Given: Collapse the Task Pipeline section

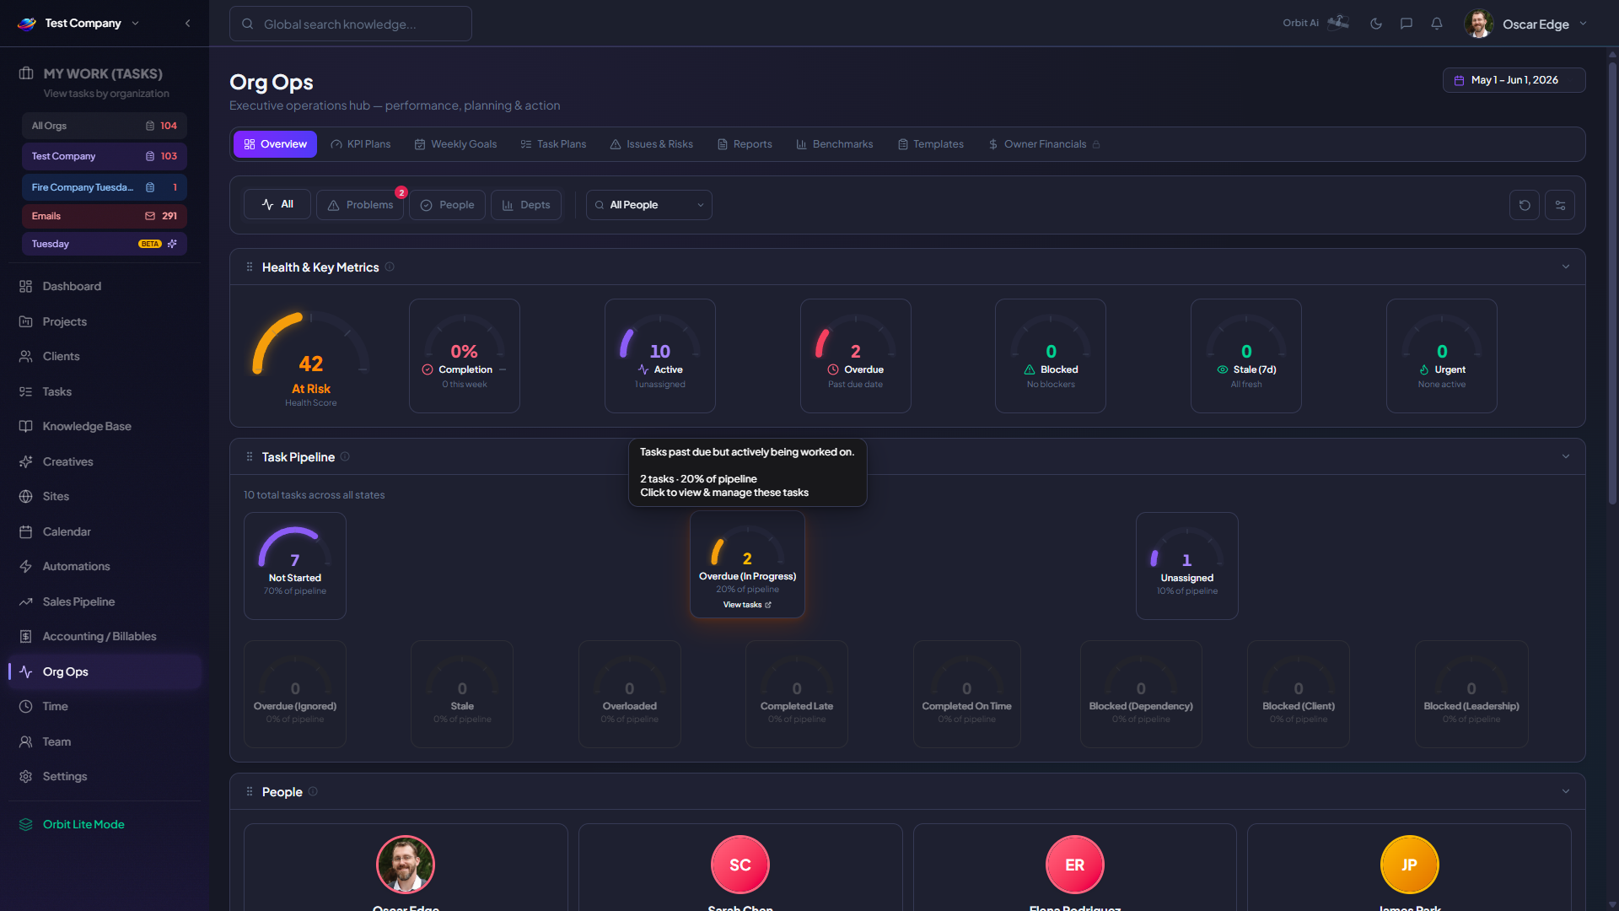Looking at the screenshot, I should click(1566, 457).
